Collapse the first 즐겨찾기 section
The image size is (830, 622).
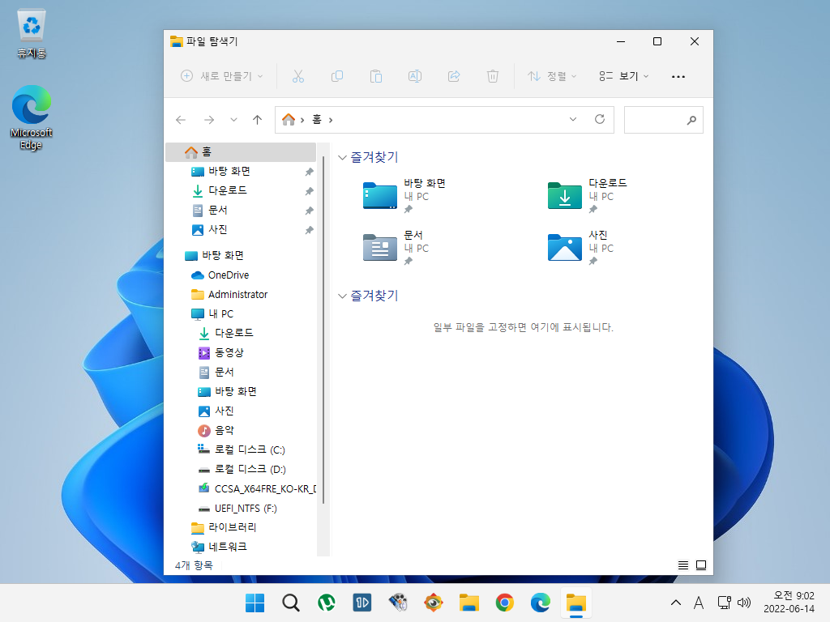343,158
